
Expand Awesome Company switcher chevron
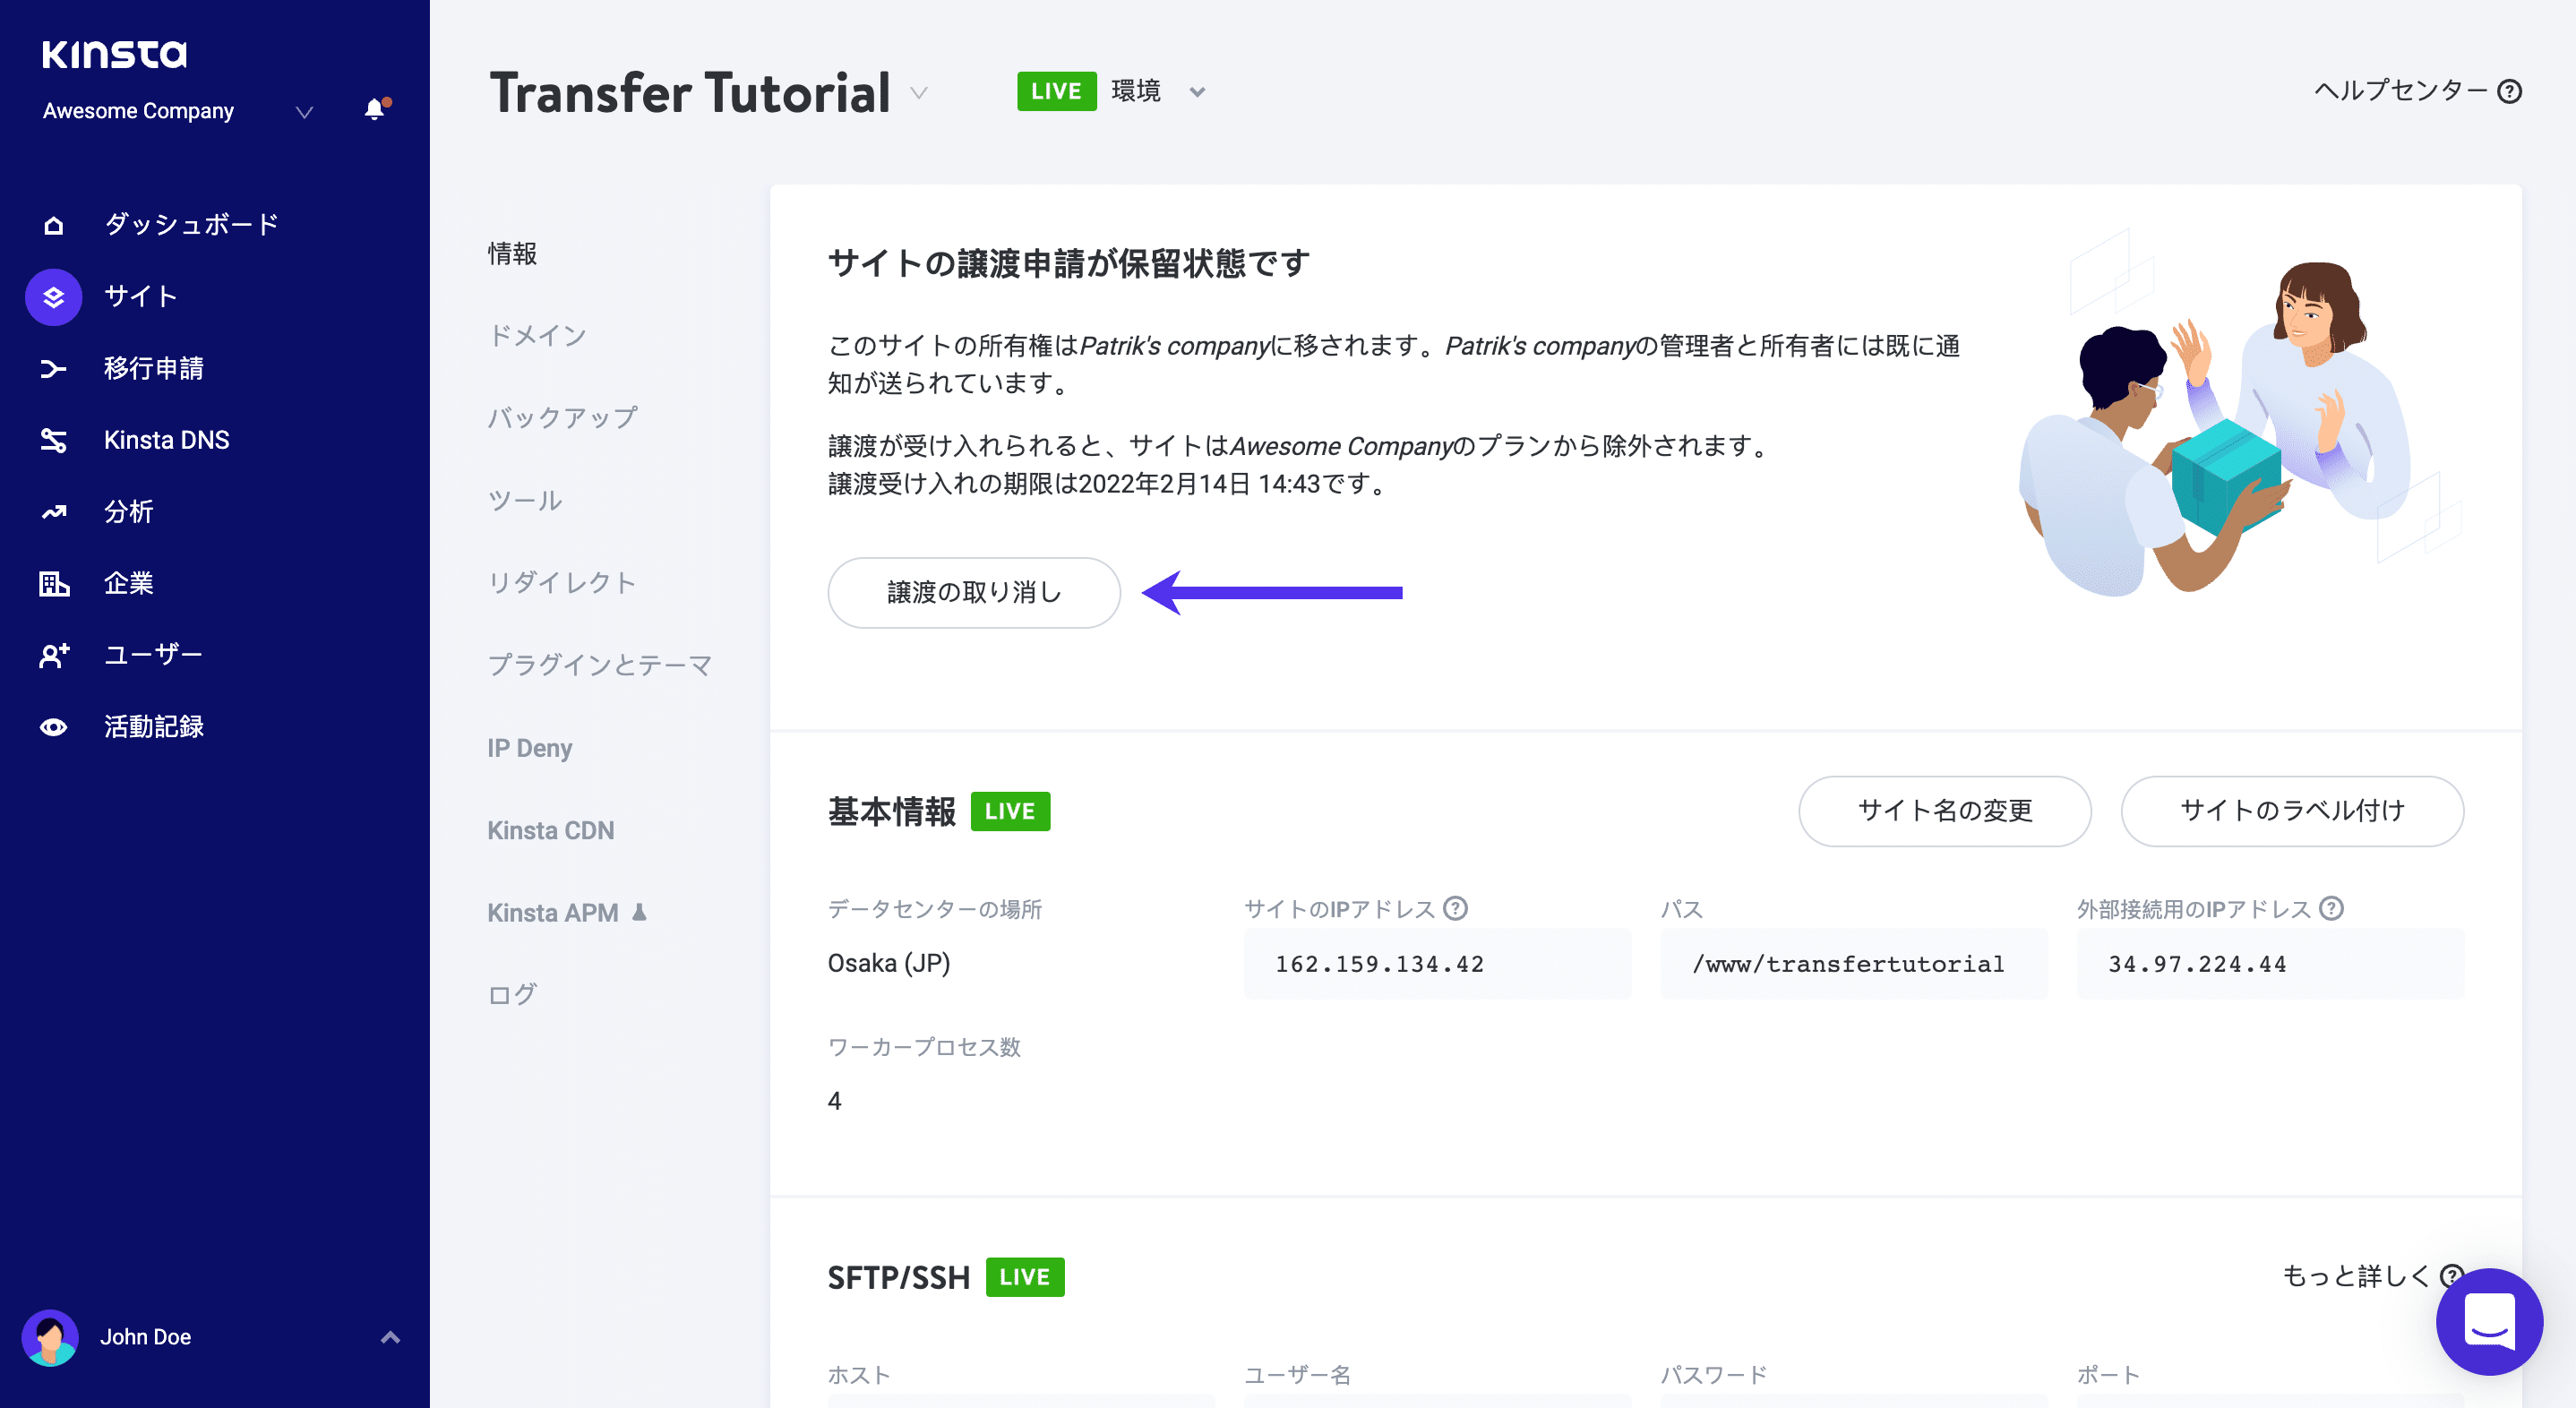click(305, 111)
